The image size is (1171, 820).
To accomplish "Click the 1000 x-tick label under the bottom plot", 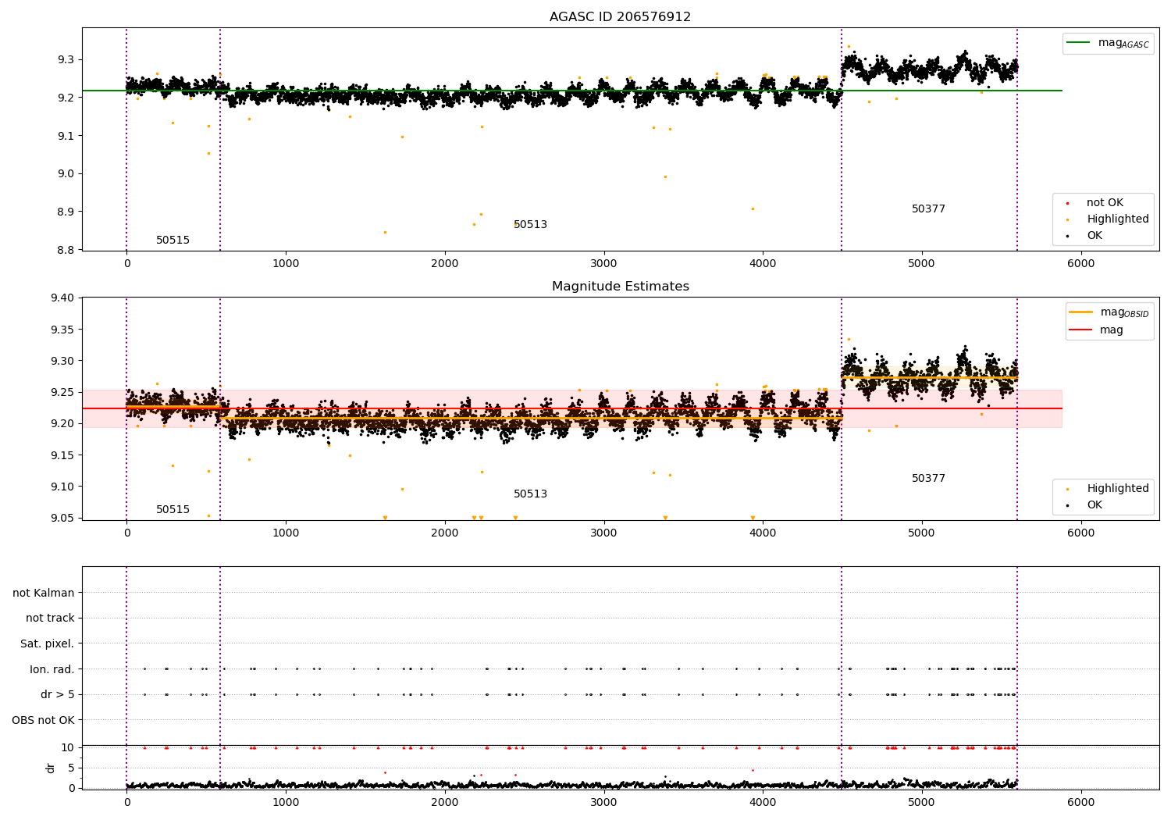I will click(286, 802).
